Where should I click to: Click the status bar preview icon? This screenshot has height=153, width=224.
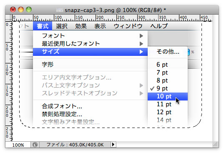[35, 145]
